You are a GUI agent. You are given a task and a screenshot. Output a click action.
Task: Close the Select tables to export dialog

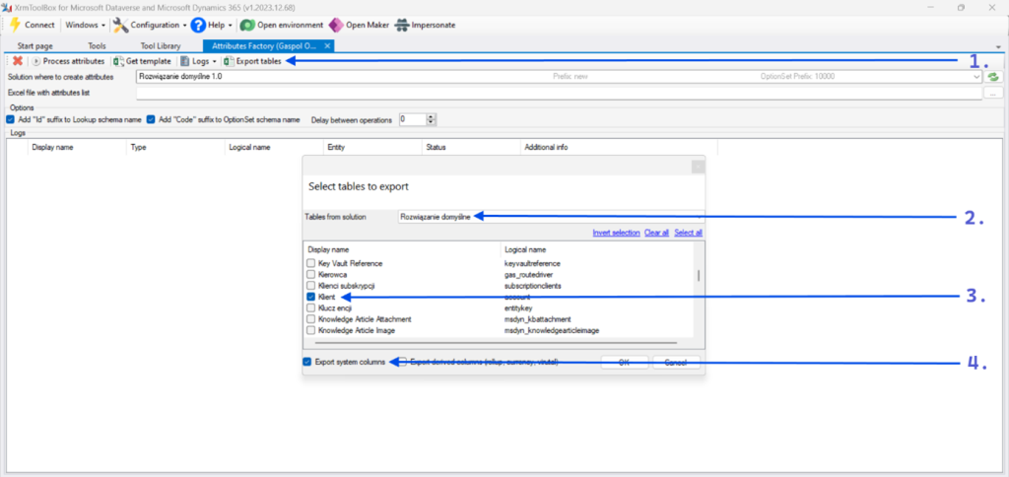698,167
